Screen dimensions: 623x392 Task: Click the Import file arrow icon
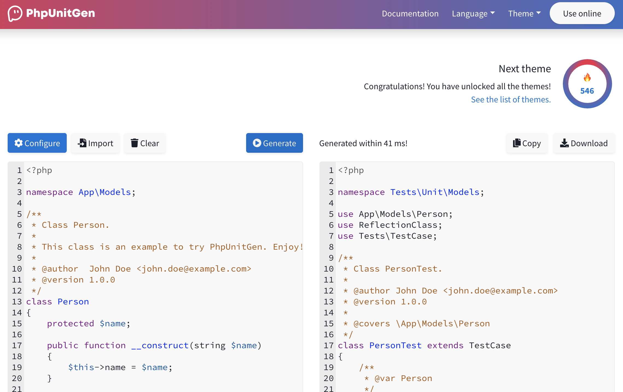[x=82, y=143]
